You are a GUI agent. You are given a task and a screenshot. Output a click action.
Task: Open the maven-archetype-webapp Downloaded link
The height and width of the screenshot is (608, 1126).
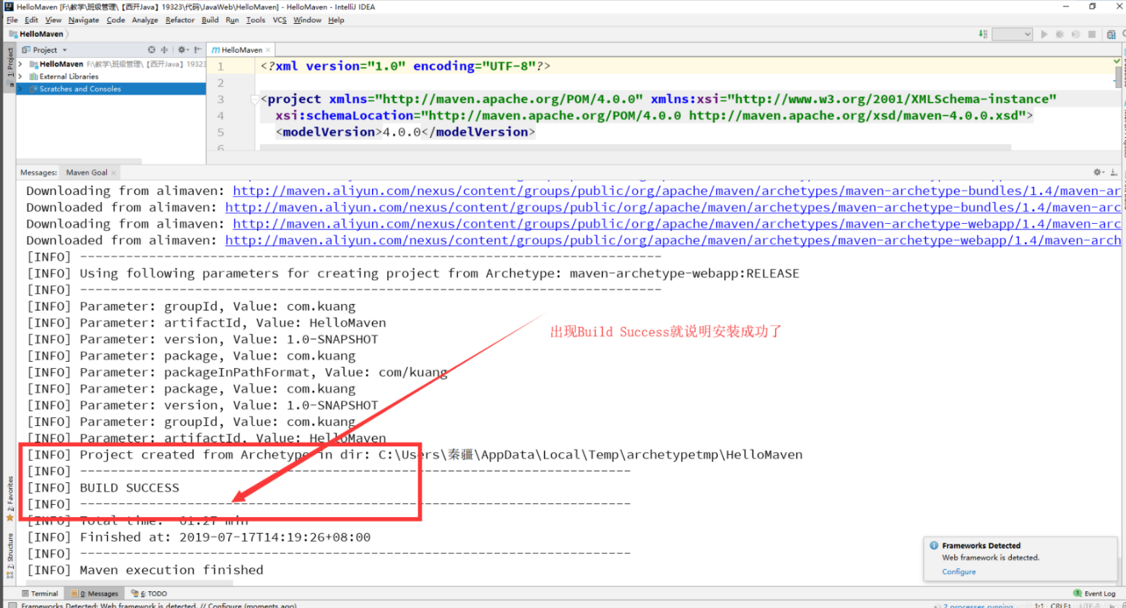673,240
